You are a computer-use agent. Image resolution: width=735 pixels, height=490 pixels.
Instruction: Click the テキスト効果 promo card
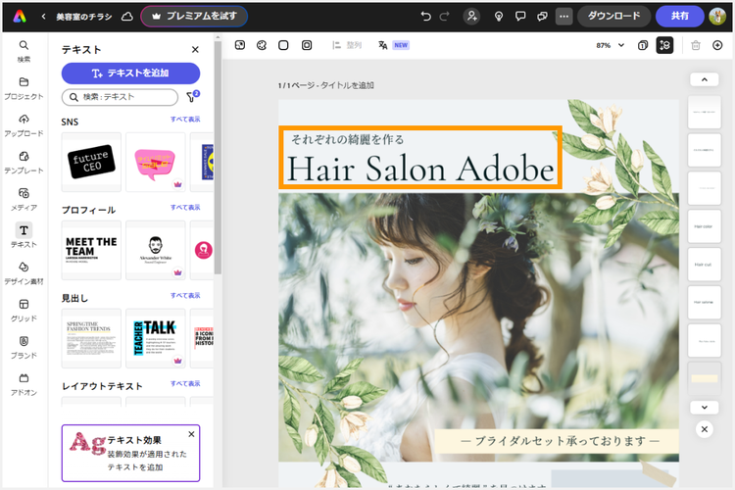tap(130, 453)
